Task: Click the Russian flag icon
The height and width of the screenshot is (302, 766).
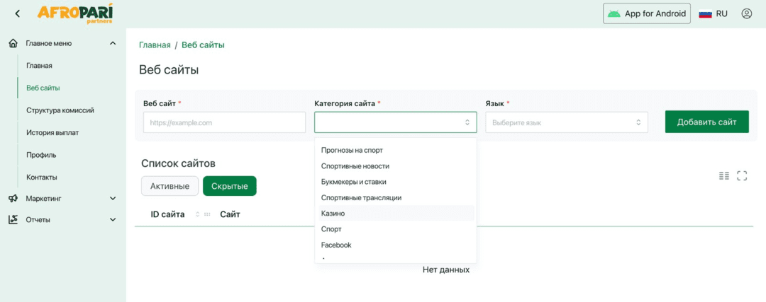Action: (705, 13)
